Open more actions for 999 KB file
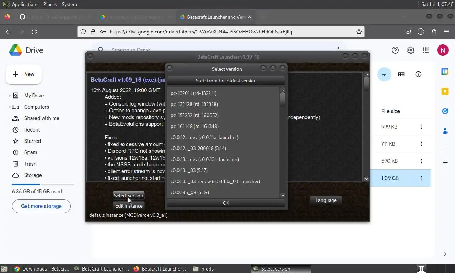Screen dimensions: 455x273 click(x=421, y=127)
